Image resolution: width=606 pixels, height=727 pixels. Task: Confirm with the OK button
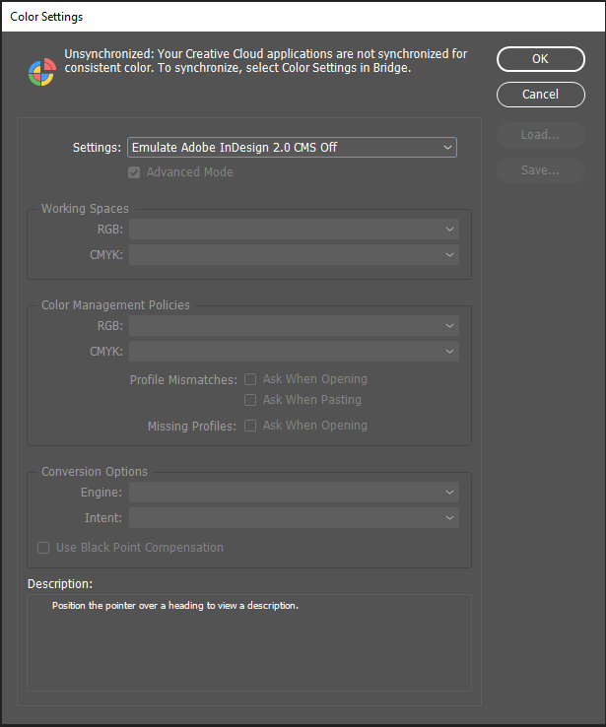coord(540,59)
